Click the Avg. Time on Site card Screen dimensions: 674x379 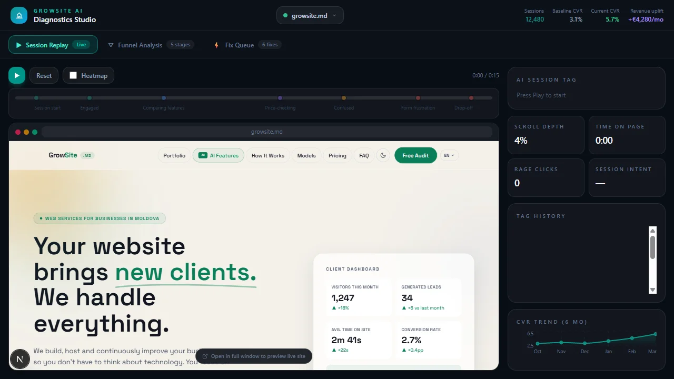359,341
